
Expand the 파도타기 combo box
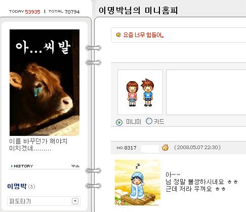(44, 201)
